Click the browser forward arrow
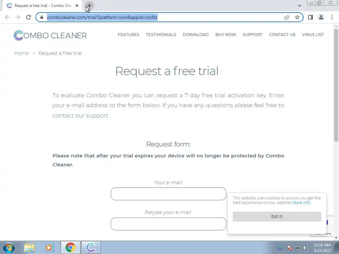Screen dimensions: 339x254 tap(18, 17)
